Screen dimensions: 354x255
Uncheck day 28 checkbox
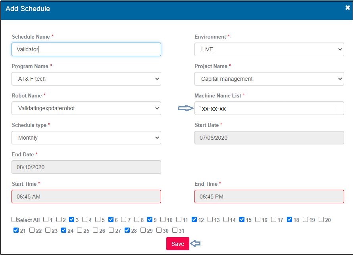127,230
